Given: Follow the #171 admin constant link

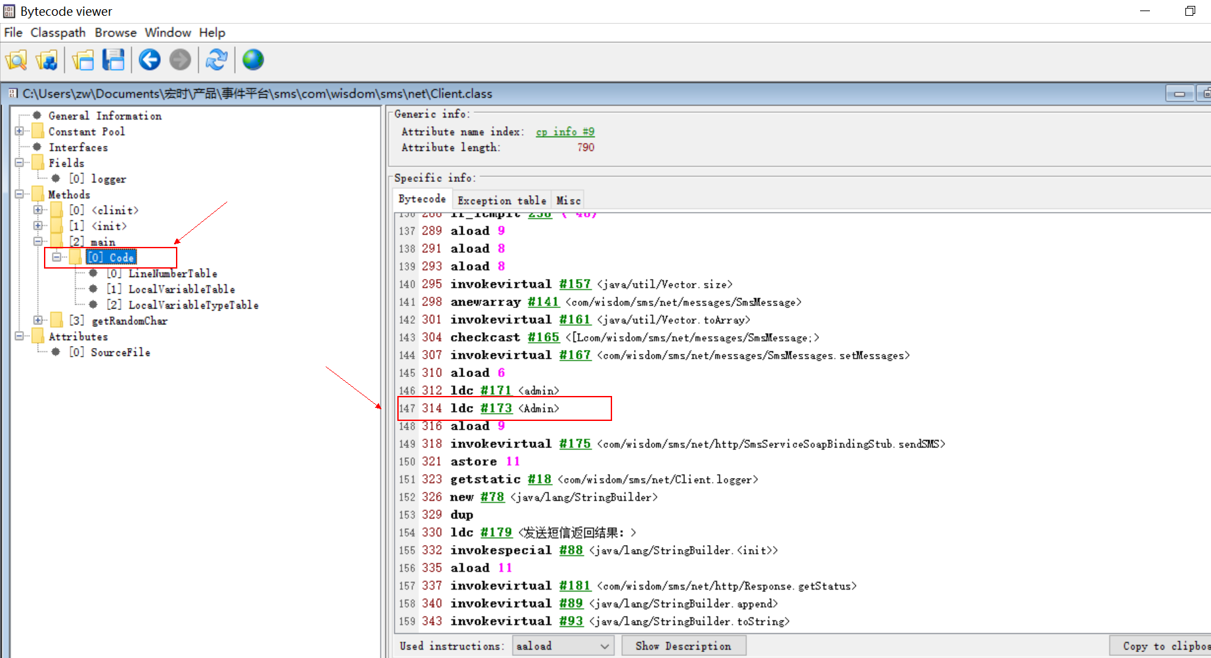Looking at the screenshot, I should (x=496, y=391).
